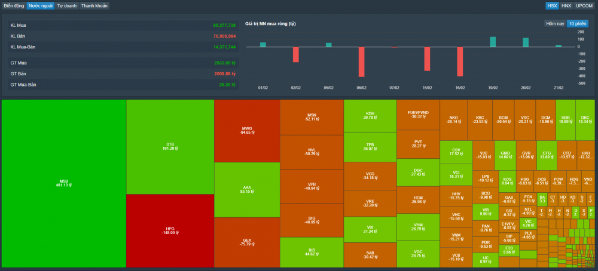This screenshot has width=598, height=271.
Task: Select the Nước ngoài tab
Action: 41,6
